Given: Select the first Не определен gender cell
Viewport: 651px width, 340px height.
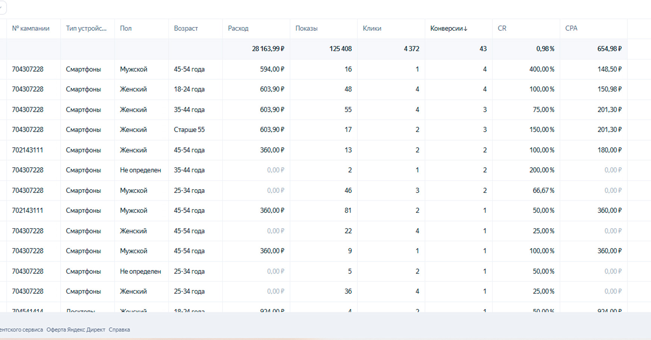Looking at the screenshot, I should point(140,170).
